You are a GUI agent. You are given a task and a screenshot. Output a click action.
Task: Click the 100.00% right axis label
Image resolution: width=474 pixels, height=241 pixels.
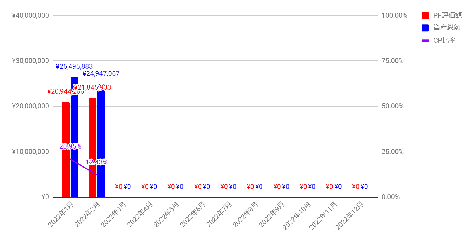pos(394,15)
